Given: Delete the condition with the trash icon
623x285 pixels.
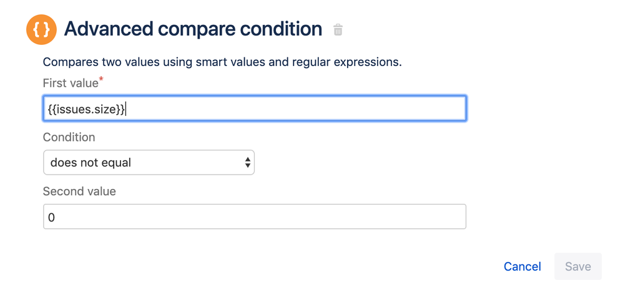Looking at the screenshot, I should click(338, 29).
